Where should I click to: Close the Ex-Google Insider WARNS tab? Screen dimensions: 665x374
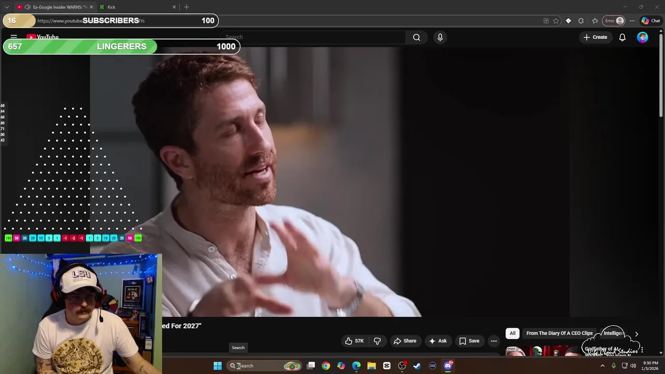point(91,7)
